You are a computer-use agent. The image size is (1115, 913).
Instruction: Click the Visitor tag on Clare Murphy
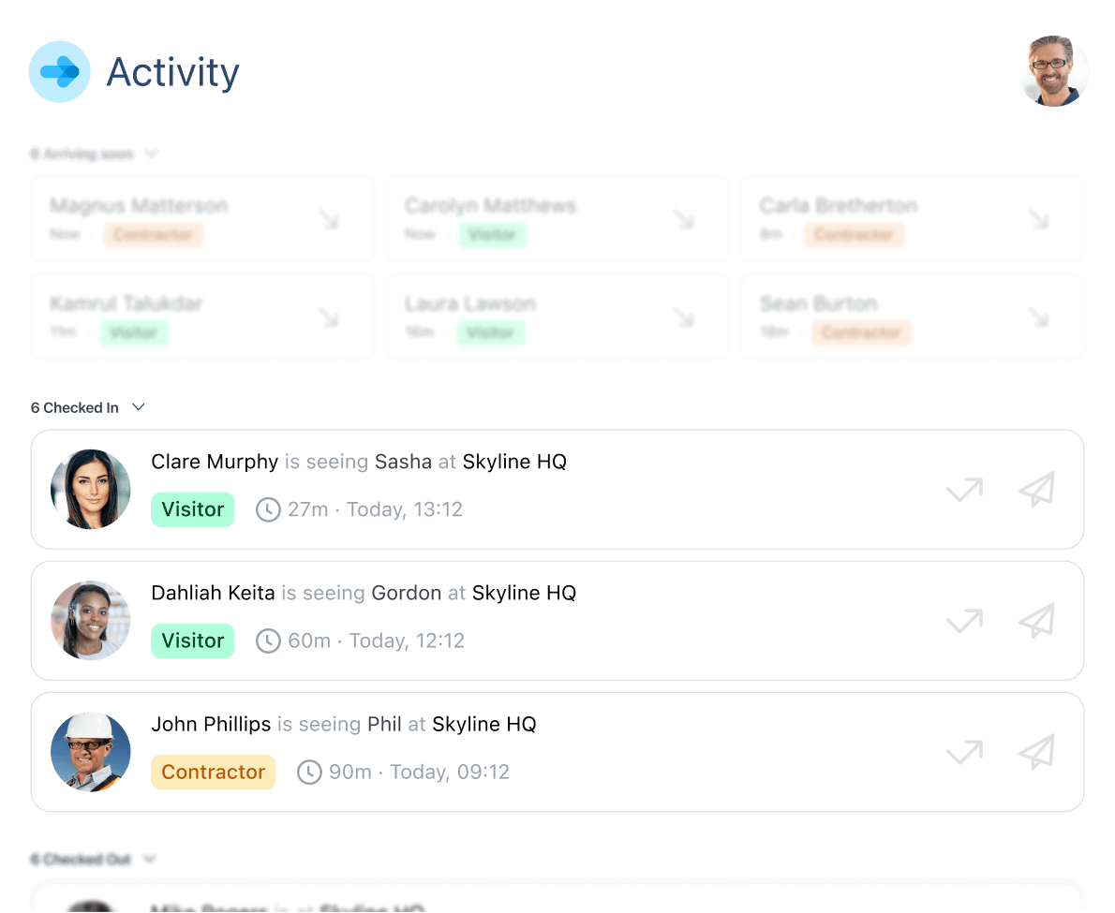pos(192,509)
